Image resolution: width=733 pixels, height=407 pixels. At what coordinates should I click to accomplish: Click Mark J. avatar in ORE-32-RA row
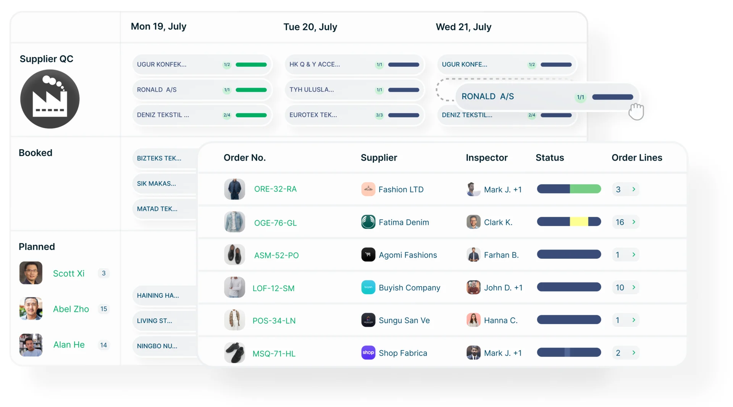pyautogui.click(x=473, y=189)
